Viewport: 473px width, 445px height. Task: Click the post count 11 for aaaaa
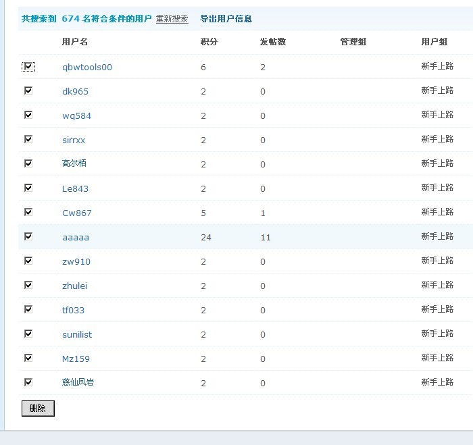(266, 238)
